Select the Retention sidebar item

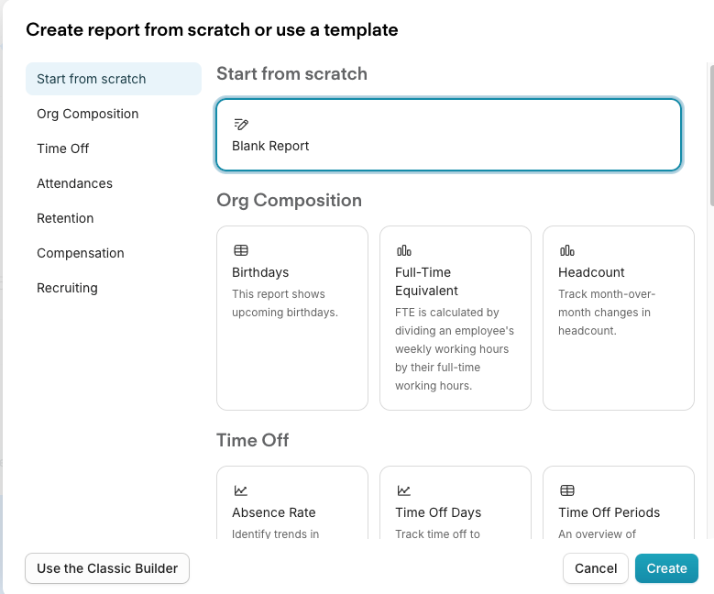coord(65,218)
